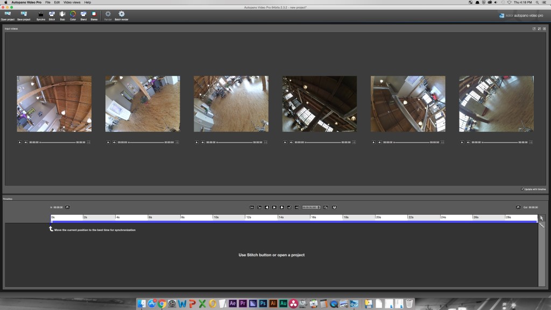Expand second input video to fullscreen
The height and width of the screenshot is (310, 551).
coord(177,142)
